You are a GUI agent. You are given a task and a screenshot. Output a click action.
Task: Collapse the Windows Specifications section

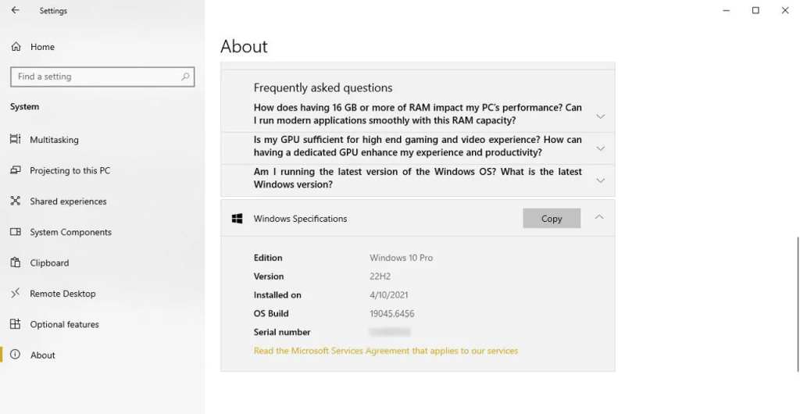599,218
